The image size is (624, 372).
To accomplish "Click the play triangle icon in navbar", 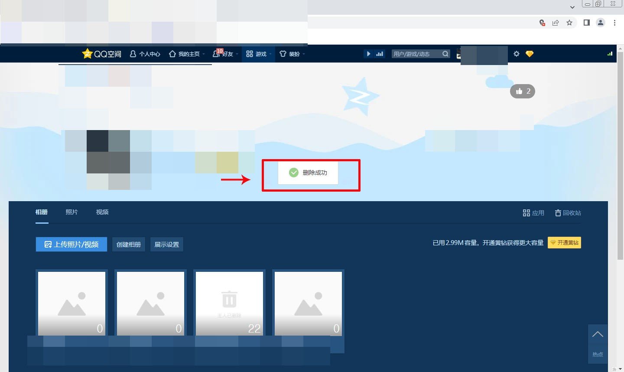I will [368, 54].
